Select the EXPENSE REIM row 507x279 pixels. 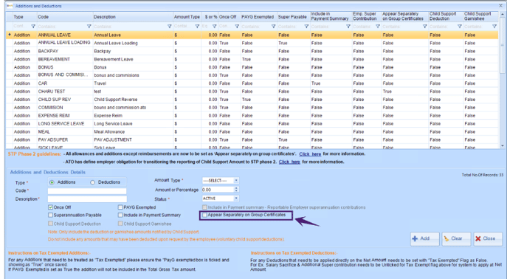[252, 115]
